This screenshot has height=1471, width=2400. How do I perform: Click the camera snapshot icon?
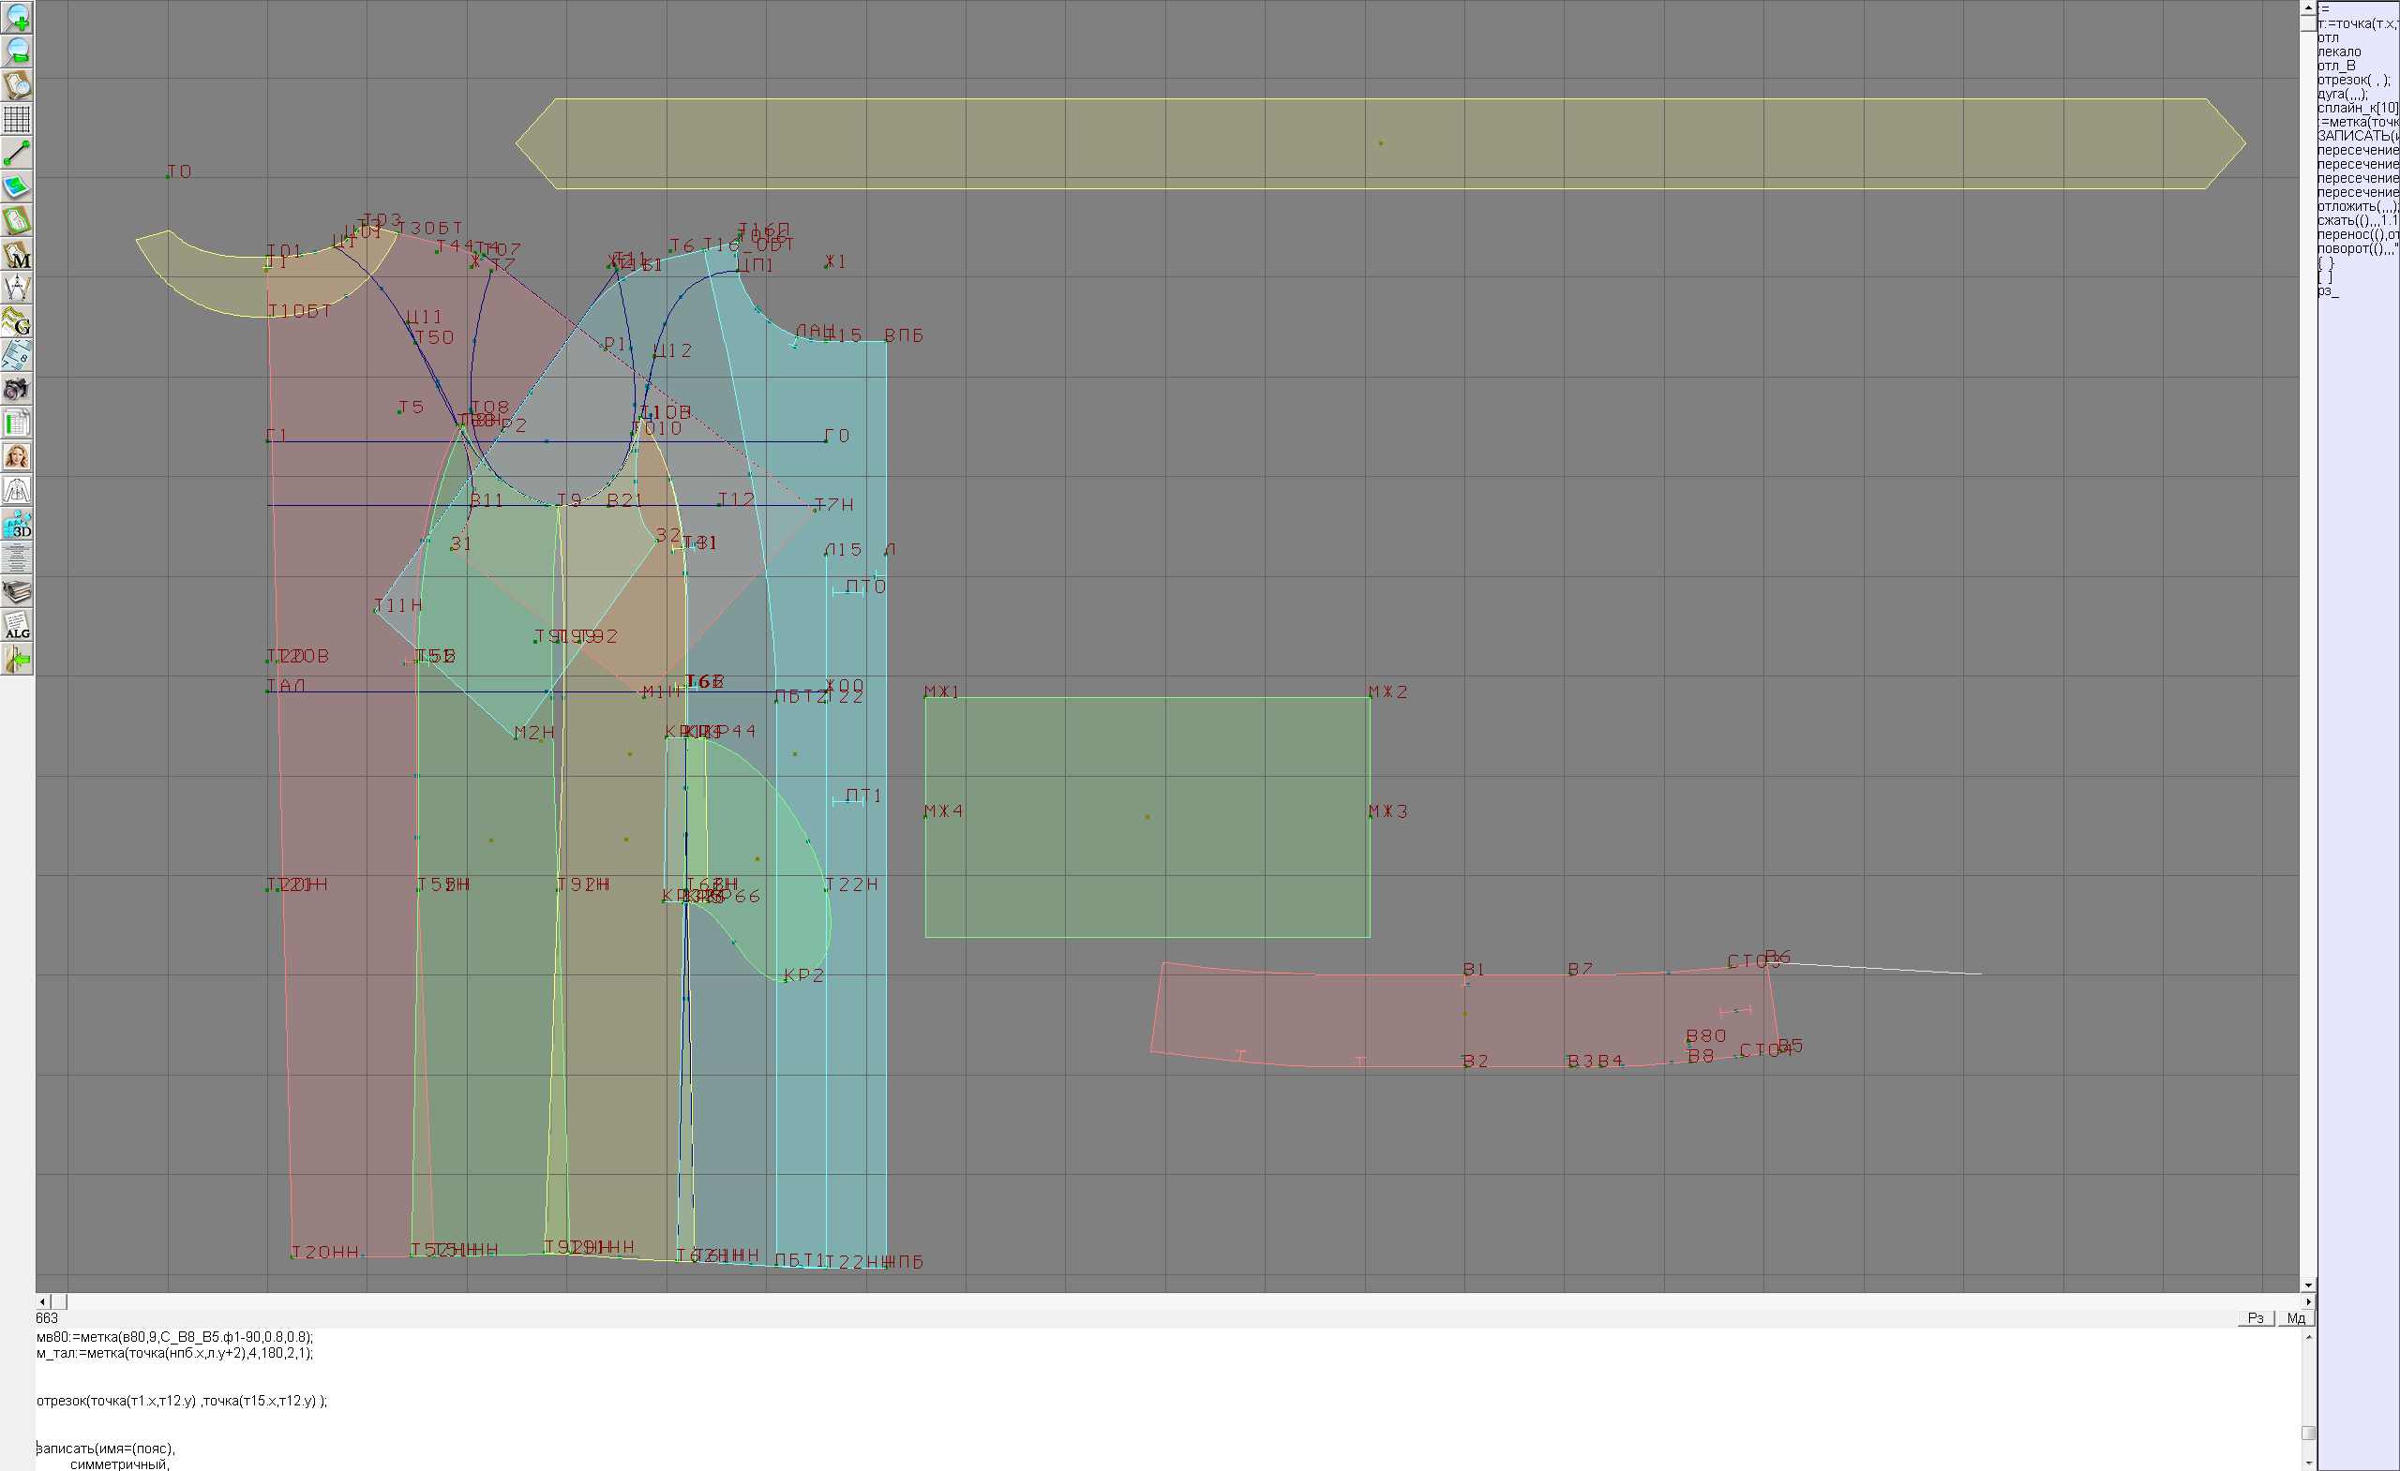[17, 390]
